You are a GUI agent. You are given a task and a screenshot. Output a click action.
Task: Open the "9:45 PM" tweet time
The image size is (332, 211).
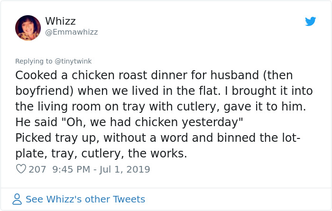tap(71, 169)
